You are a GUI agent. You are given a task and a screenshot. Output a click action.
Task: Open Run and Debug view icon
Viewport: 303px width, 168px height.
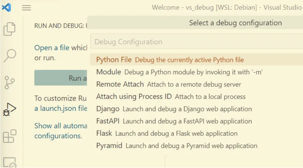9,109
